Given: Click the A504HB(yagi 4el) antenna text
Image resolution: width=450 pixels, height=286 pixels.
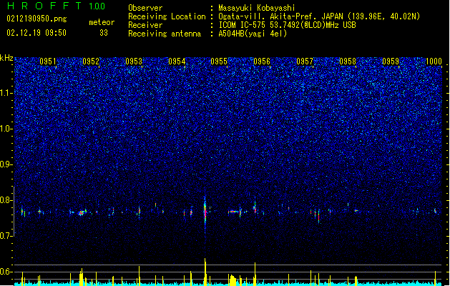Looking at the screenshot, I should tap(253, 34).
